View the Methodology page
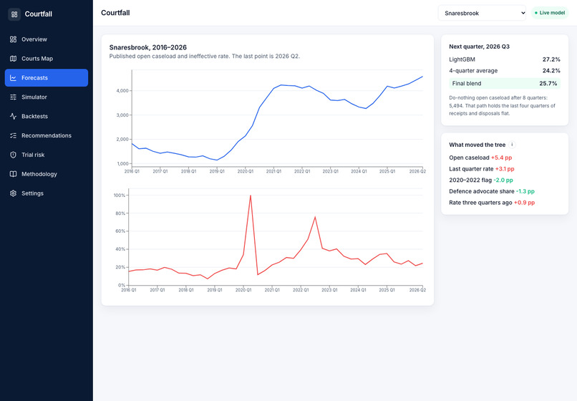The image size is (577, 401). click(47, 174)
